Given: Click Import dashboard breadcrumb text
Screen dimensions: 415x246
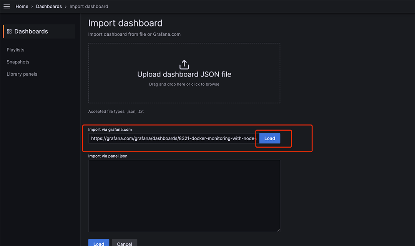Looking at the screenshot, I should point(89,7).
